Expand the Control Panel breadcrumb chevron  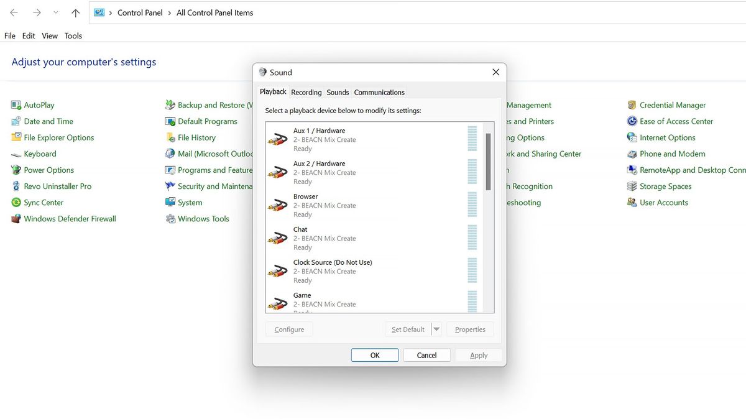coord(169,12)
